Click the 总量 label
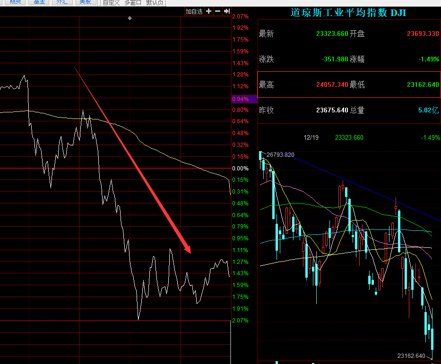 click(357, 110)
